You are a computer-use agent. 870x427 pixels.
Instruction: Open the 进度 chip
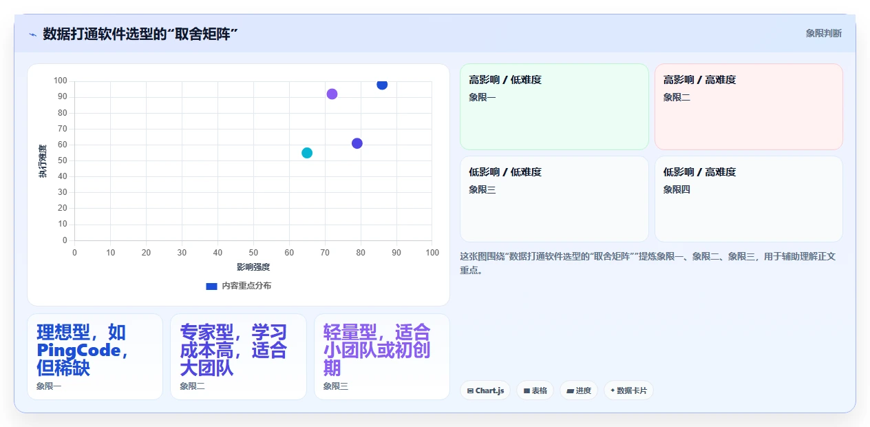click(579, 390)
